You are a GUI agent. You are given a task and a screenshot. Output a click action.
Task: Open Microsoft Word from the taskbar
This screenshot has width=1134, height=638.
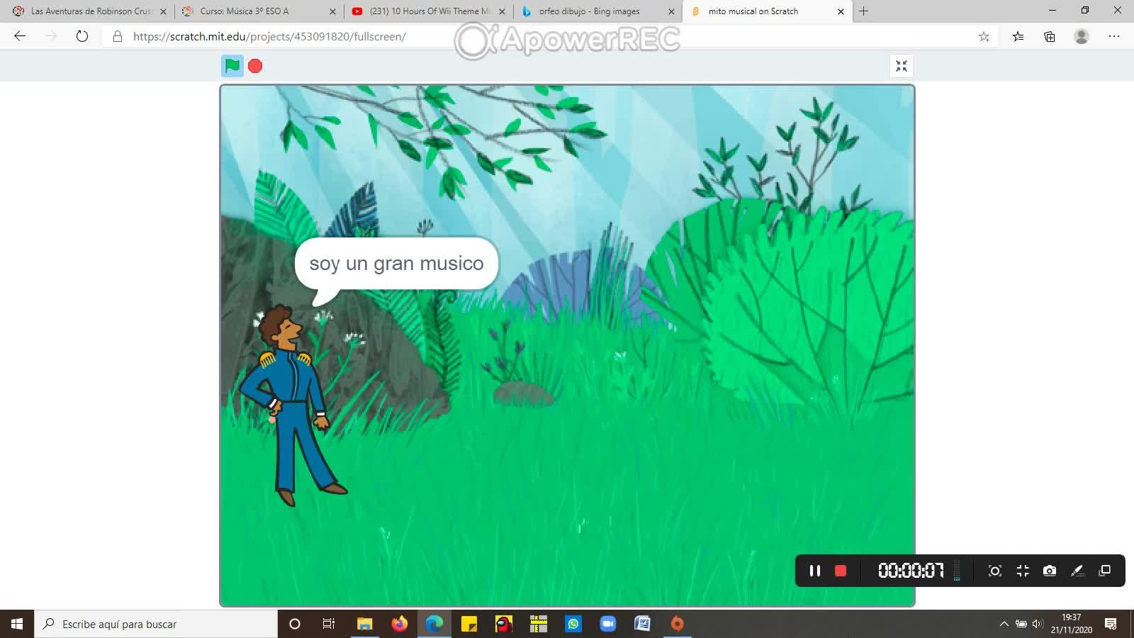[x=642, y=624]
